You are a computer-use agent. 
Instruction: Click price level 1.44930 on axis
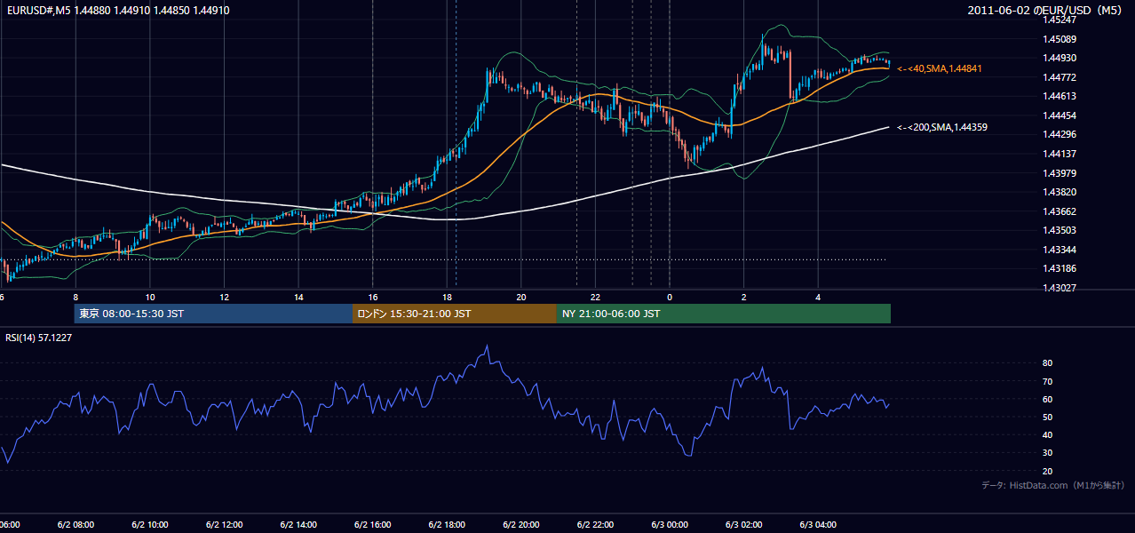pyautogui.click(x=1060, y=58)
